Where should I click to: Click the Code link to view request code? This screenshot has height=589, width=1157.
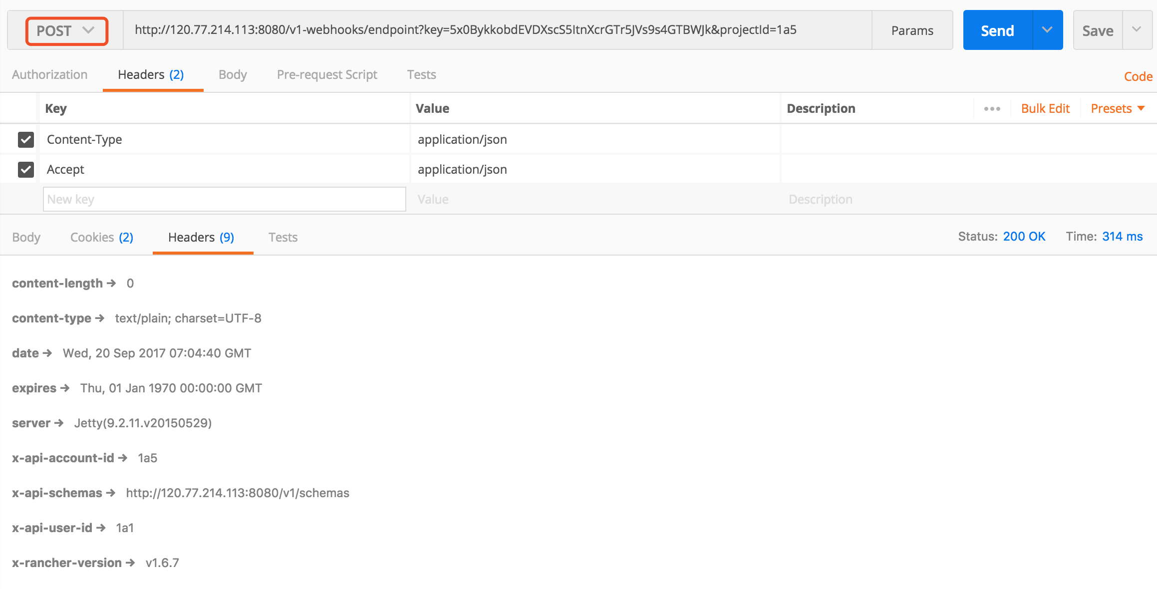[1135, 74]
